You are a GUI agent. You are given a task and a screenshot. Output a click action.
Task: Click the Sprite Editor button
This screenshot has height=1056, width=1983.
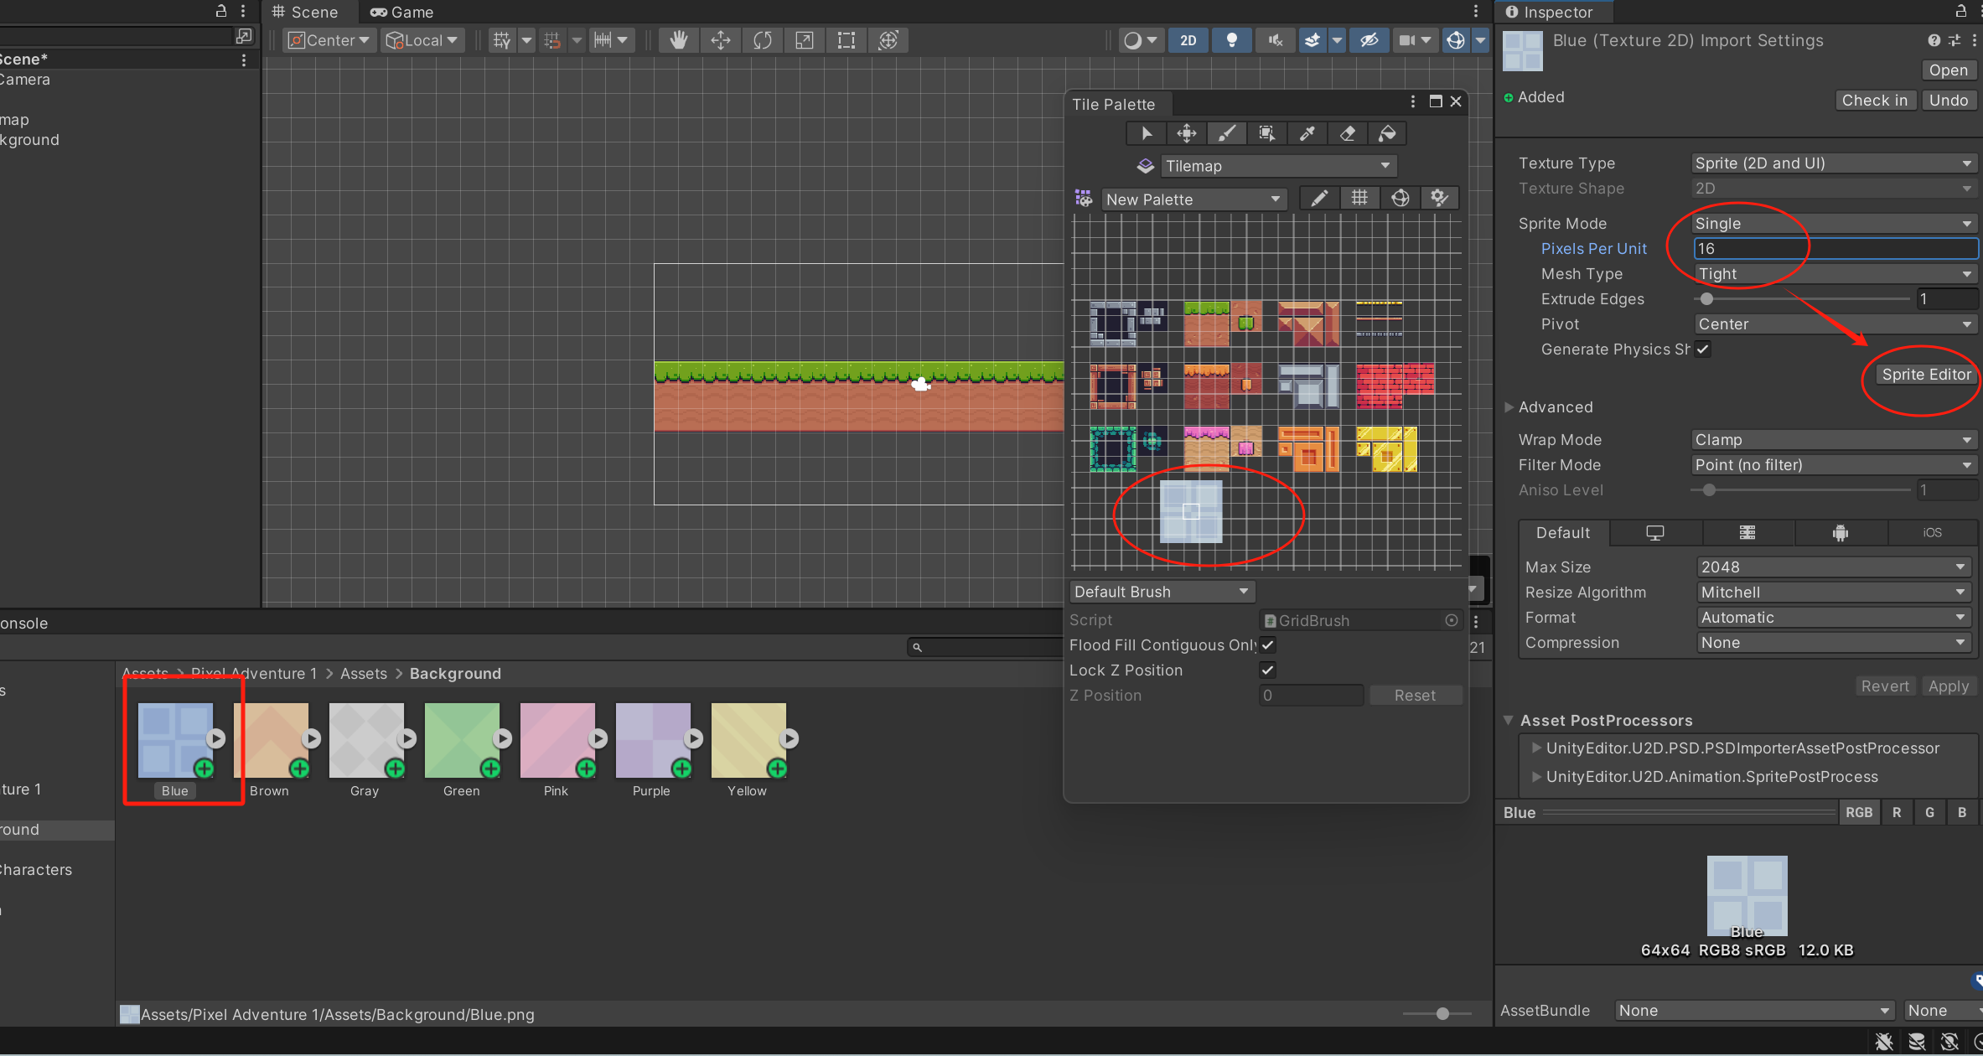point(1925,375)
